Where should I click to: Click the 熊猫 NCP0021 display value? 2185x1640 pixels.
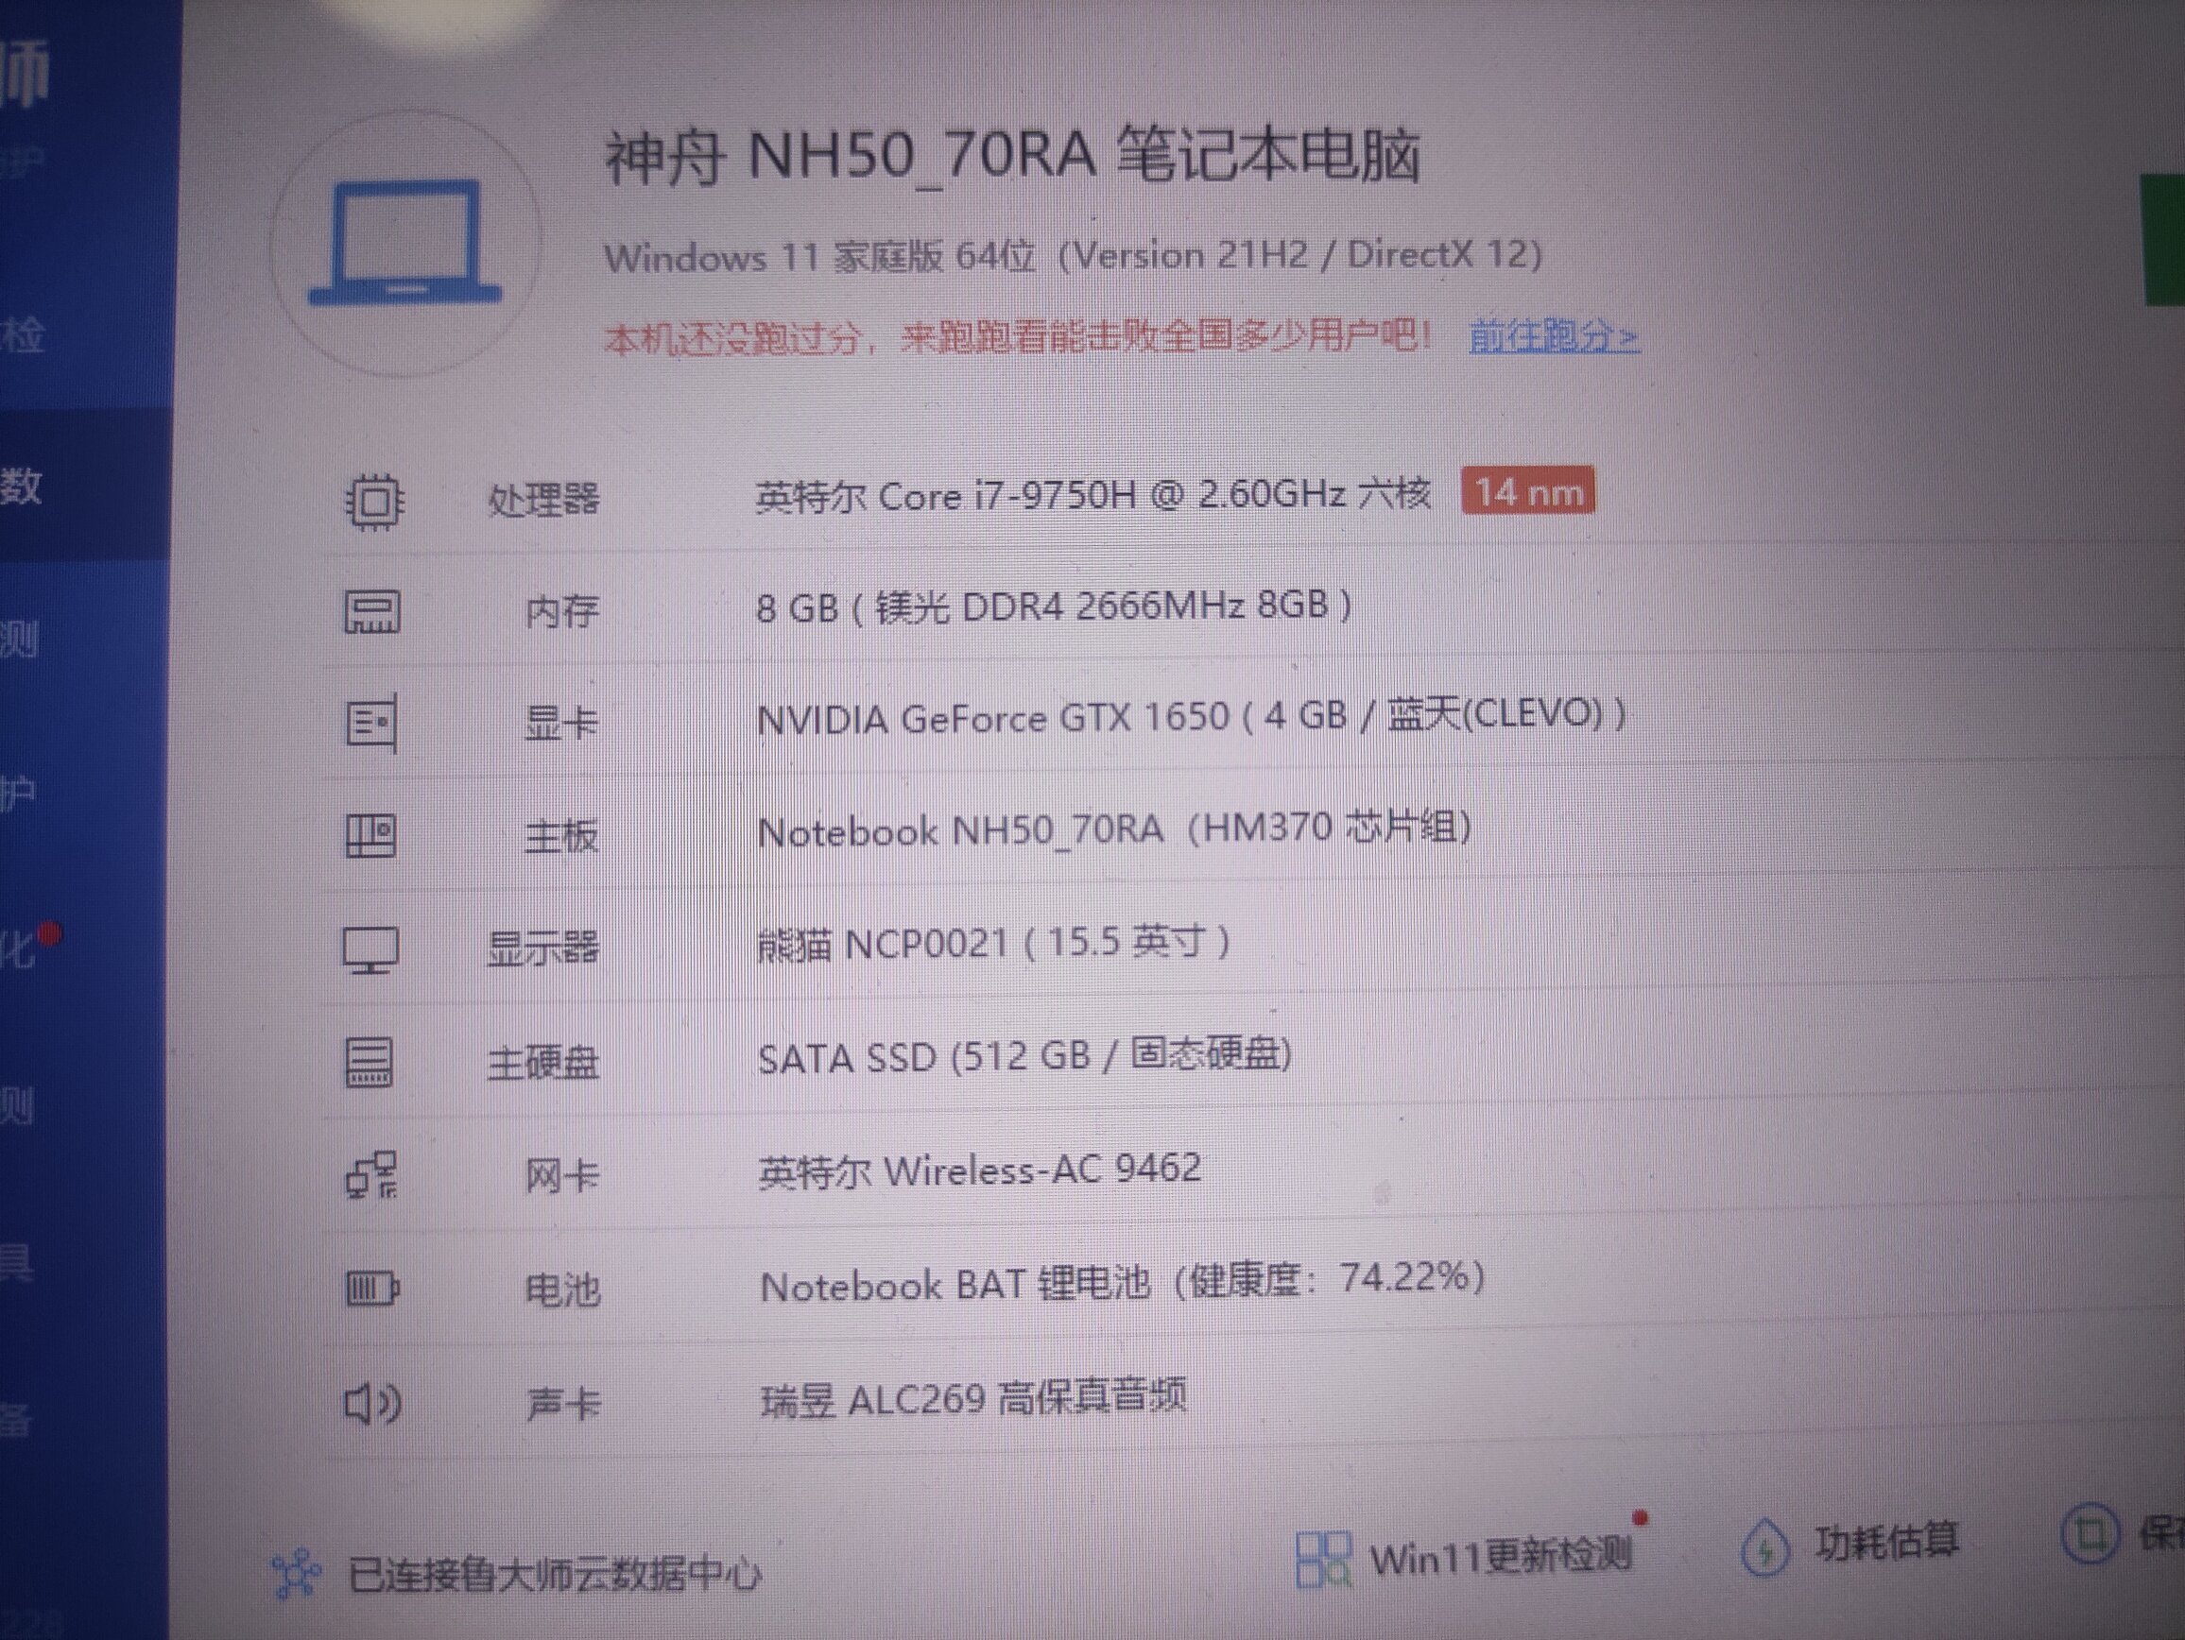[x=993, y=943]
